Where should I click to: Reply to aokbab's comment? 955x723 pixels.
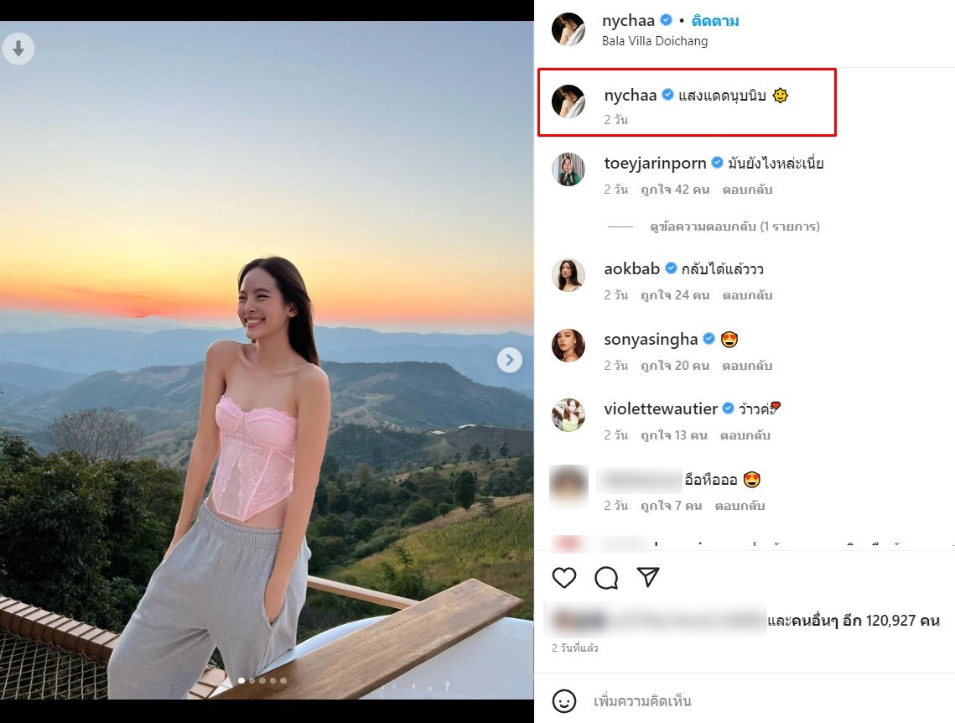747,295
